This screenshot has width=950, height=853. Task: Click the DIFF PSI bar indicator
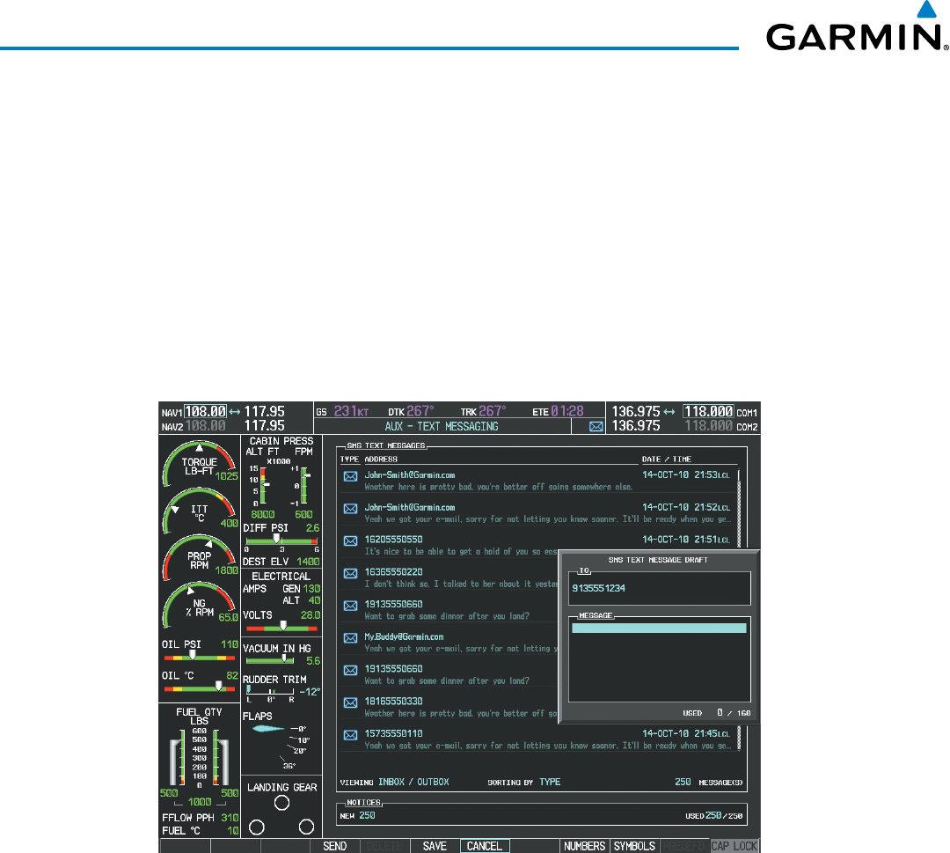pyautogui.click(x=281, y=540)
